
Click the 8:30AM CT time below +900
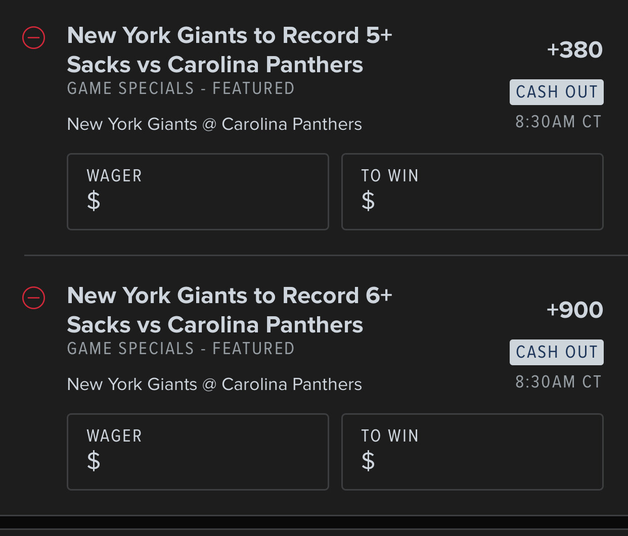[x=558, y=382]
